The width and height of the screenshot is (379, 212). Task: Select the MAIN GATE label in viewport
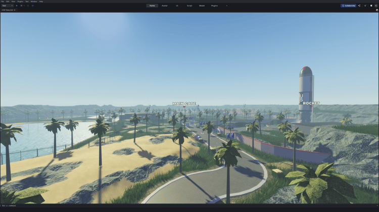coord(184,104)
